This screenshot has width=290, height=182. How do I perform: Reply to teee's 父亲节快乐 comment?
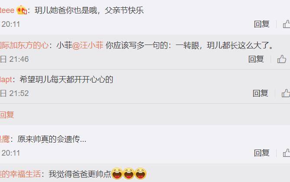[x=261, y=24]
